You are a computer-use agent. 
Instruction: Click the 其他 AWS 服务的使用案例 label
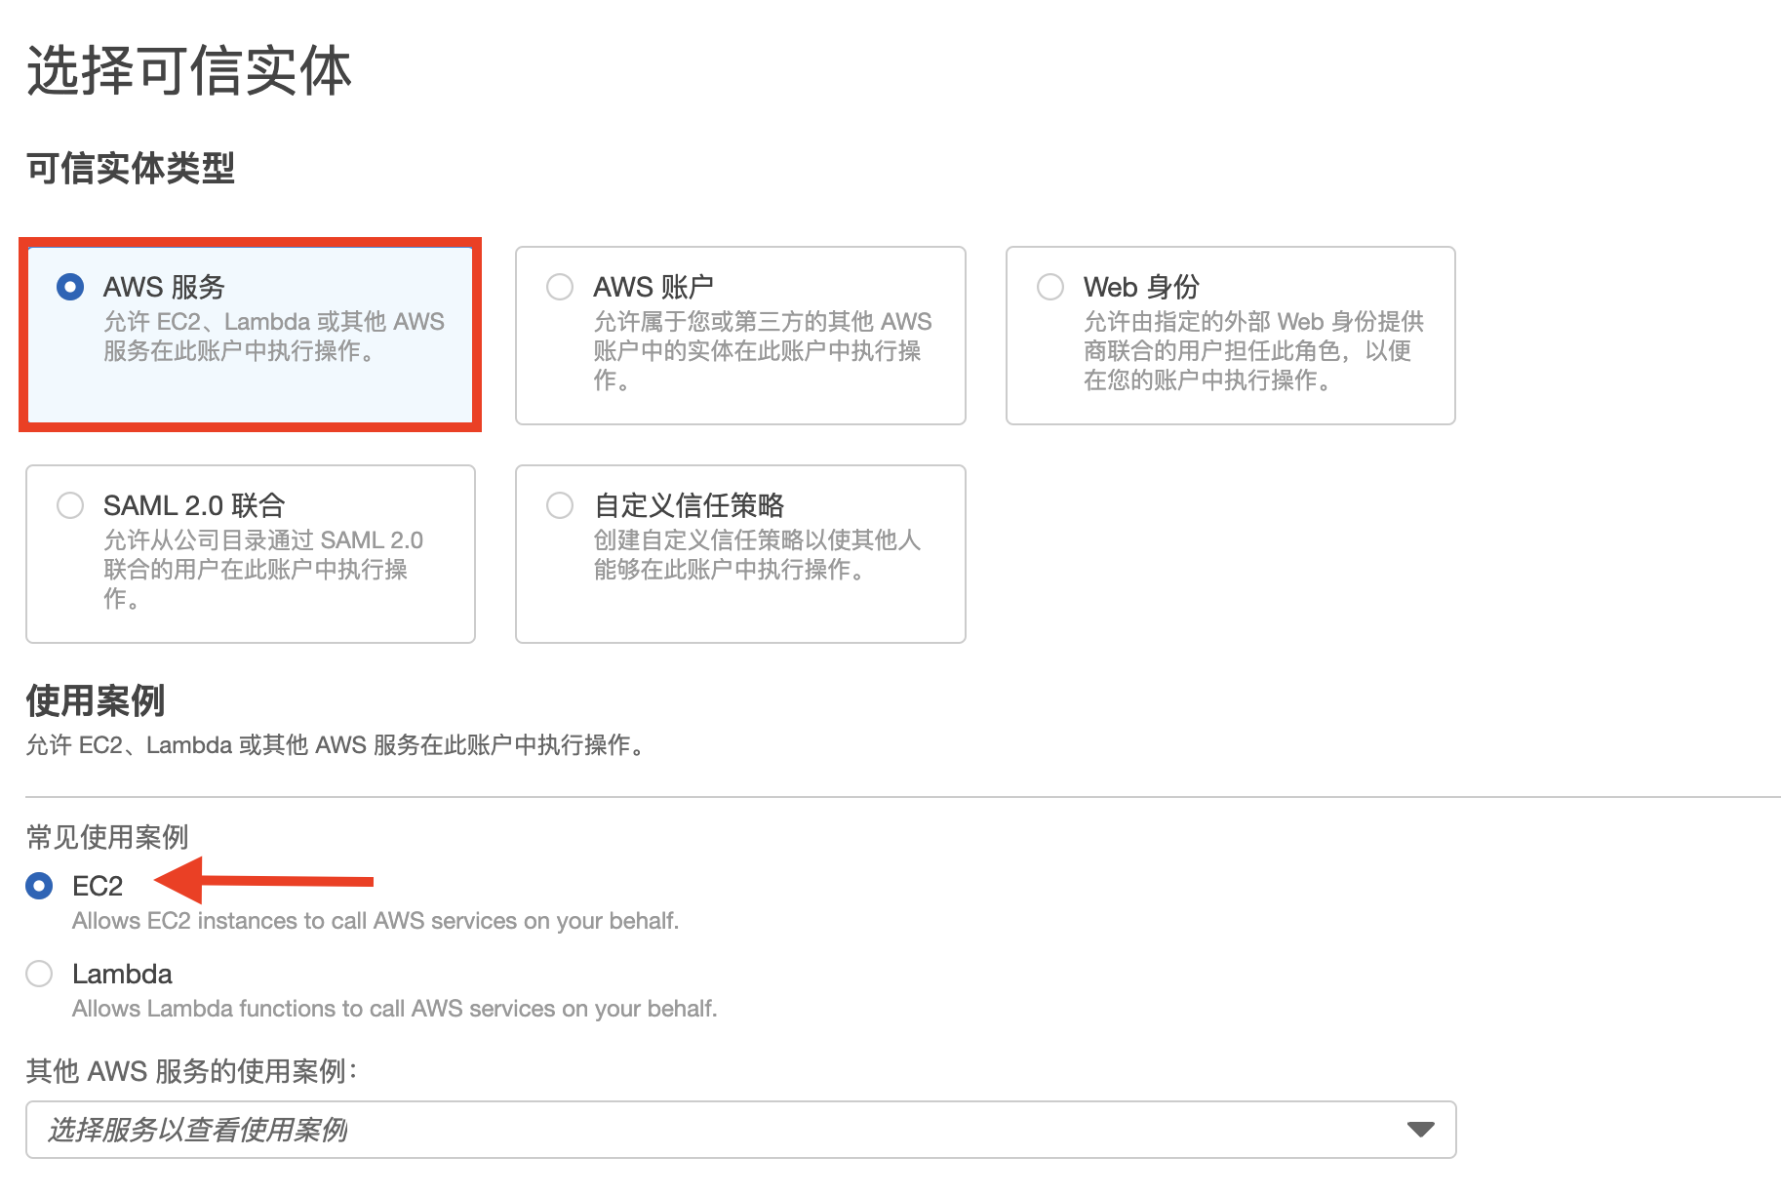click(x=192, y=1071)
